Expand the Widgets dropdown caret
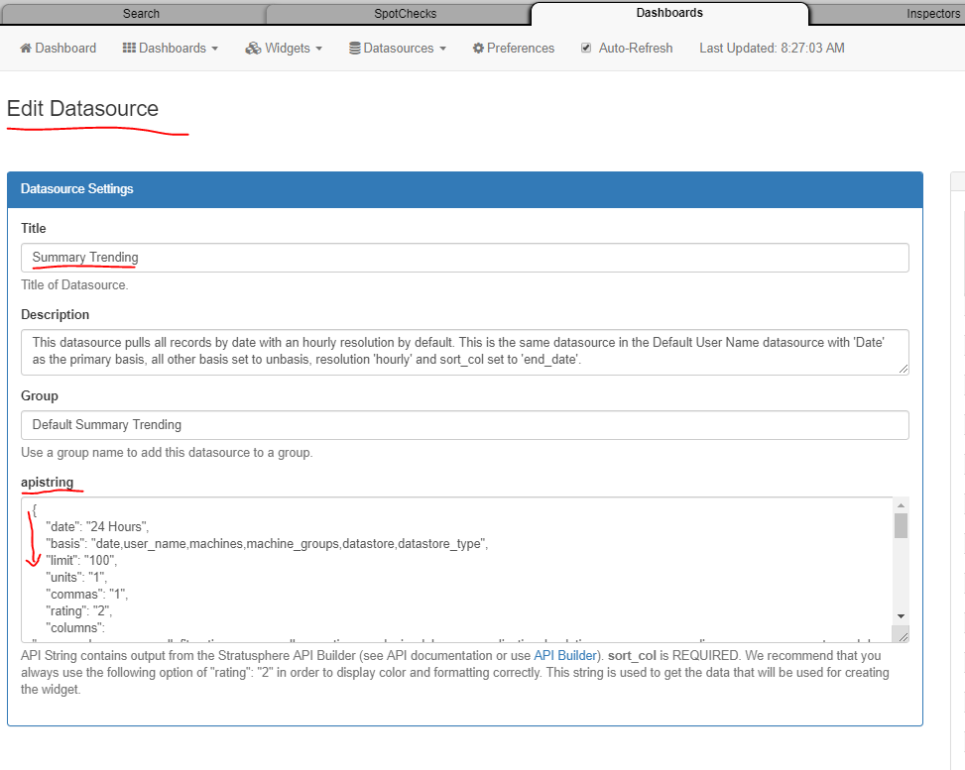Screen dimensions: 965x770 tap(318, 49)
